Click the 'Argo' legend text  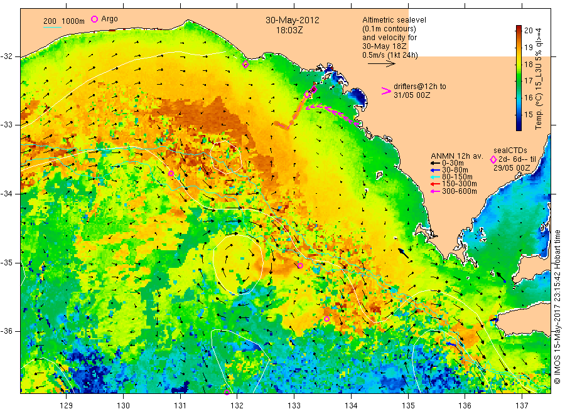tap(109, 19)
